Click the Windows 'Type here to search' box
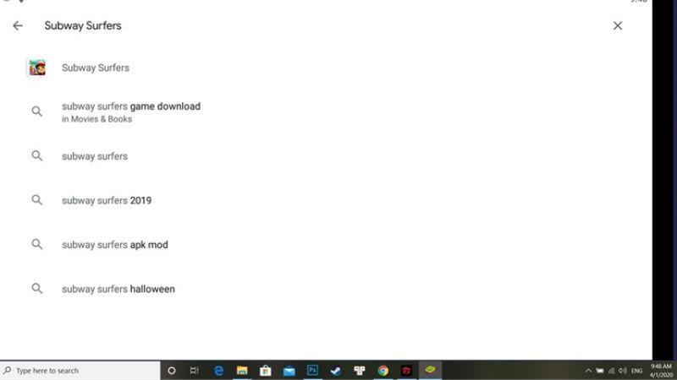This screenshot has height=380, width=677. 80,371
